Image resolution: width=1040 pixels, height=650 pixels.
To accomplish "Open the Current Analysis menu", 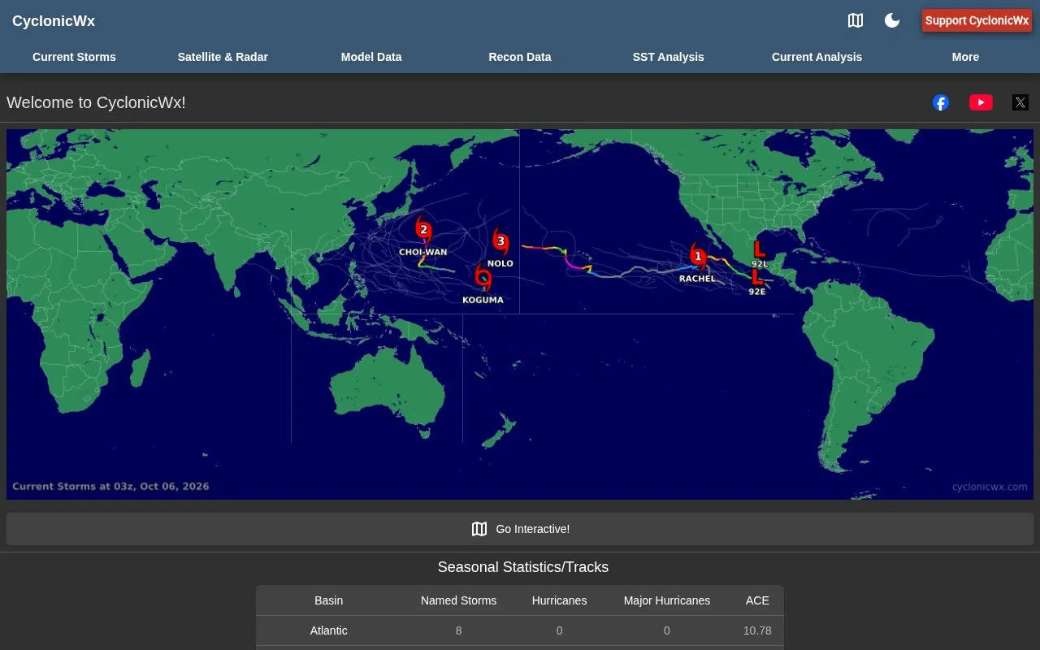I will pyautogui.click(x=817, y=57).
